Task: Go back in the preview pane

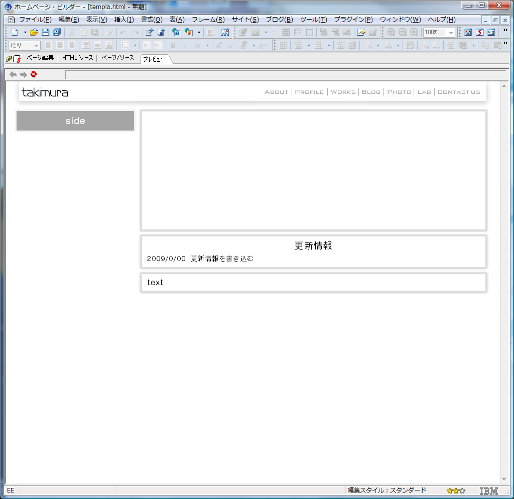Action: (13, 74)
